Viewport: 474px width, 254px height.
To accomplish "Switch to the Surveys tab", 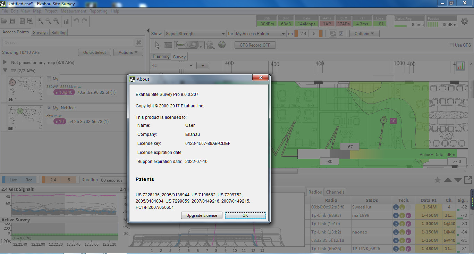I will pyautogui.click(x=40, y=32).
